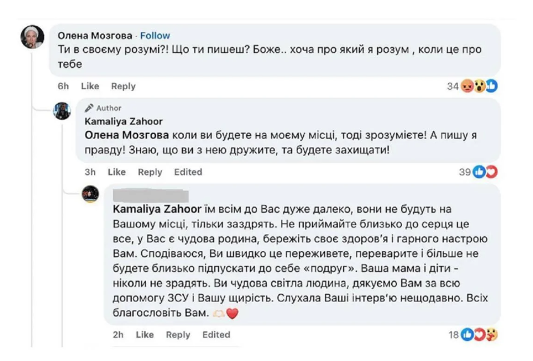533x361 pixels.
Task: Click the thumbs-up reaction icon beside count 18
Action: tap(468, 335)
